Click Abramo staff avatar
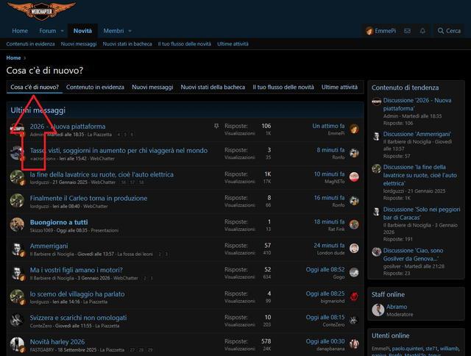 378,310
